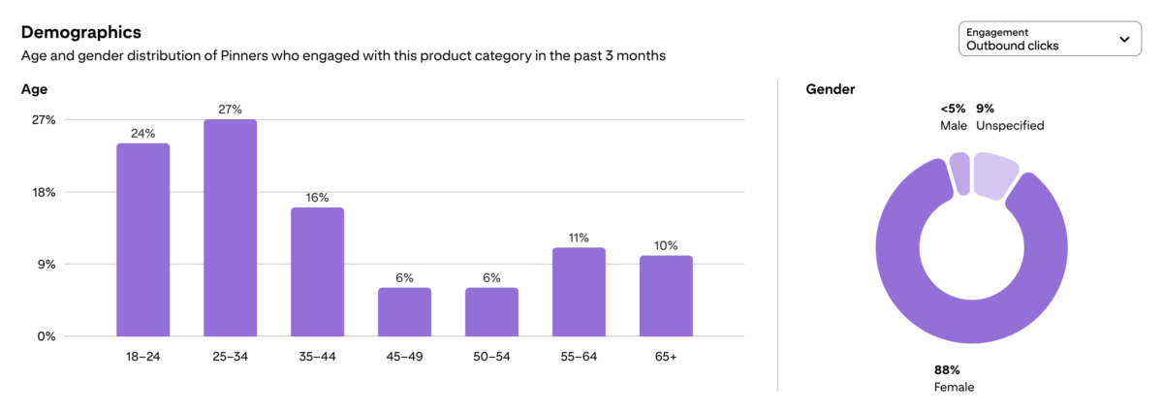Image resolution: width=1163 pixels, height=413 pixels.
Task: Click the dropdown chevron arrow icon
Action: 1124,39
